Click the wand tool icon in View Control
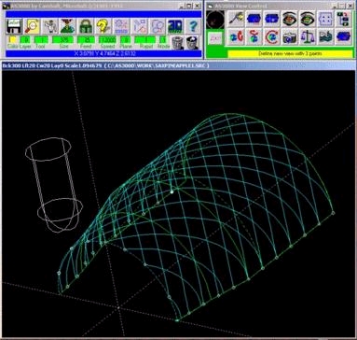The width and height of the screenshot is (357, 340). click(x=236, y=19)
